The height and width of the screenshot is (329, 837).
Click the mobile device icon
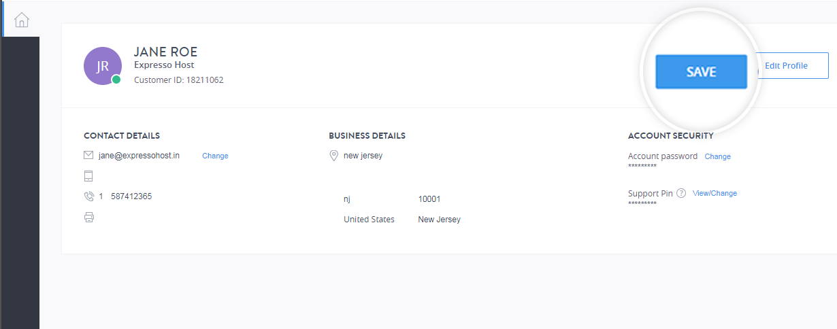pyautogui.click(x=88, y=176)
